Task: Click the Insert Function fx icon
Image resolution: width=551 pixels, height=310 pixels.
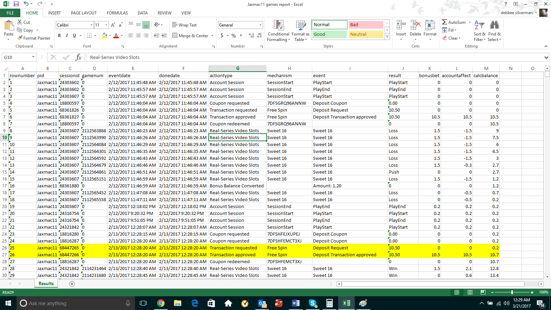Action: click(x=79, y=57)
